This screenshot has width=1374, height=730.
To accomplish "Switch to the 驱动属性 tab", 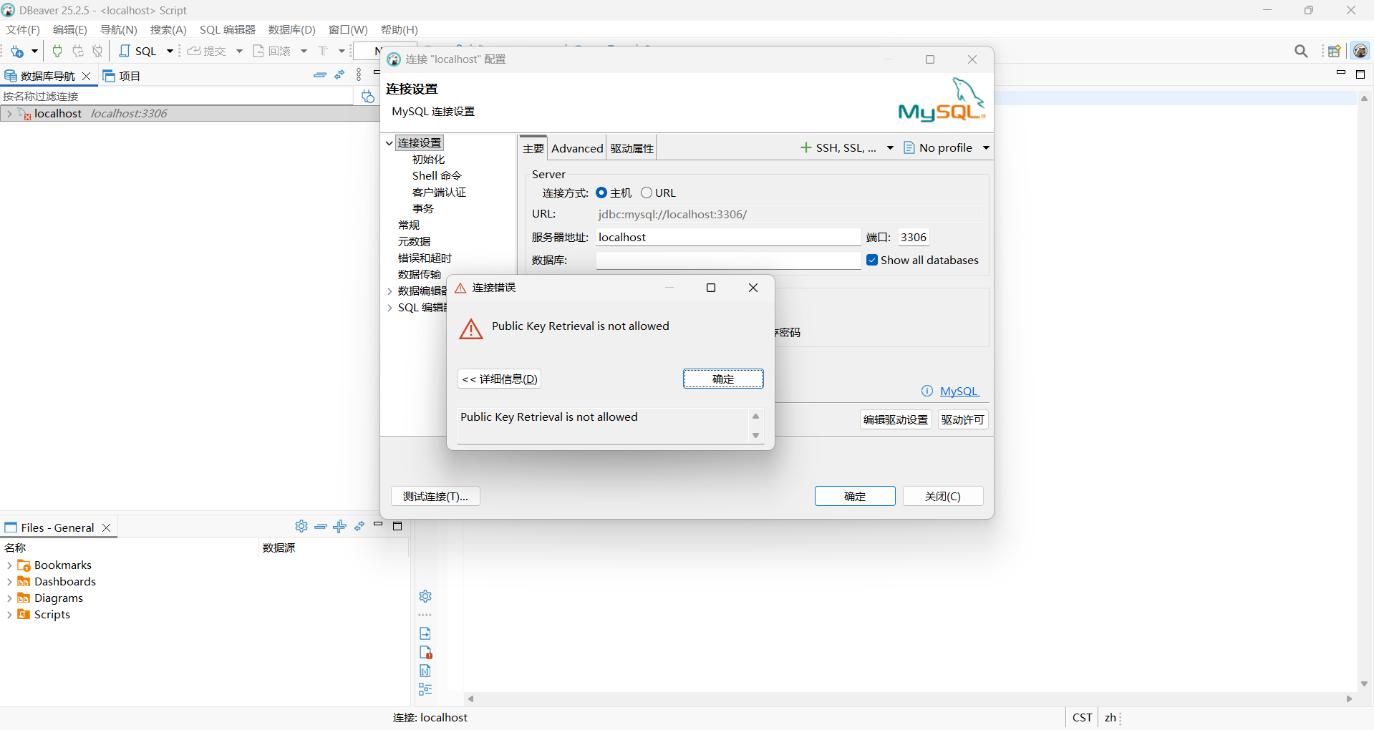I will [632, 148].
